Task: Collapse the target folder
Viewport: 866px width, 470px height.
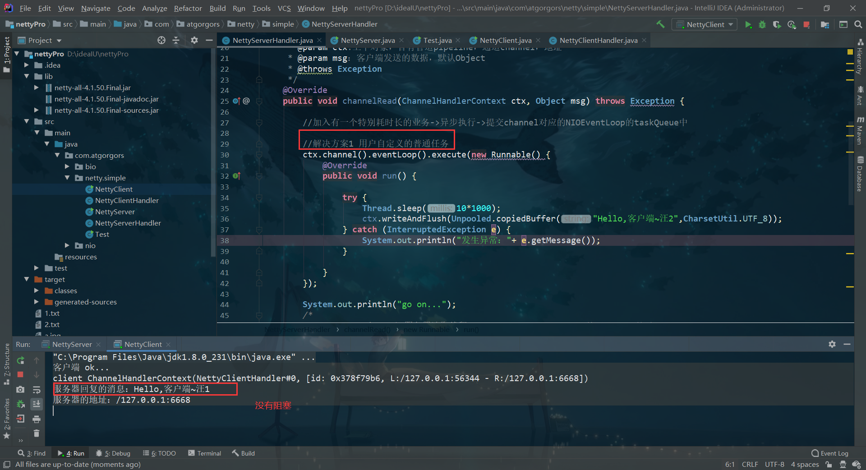Action: 27,279
